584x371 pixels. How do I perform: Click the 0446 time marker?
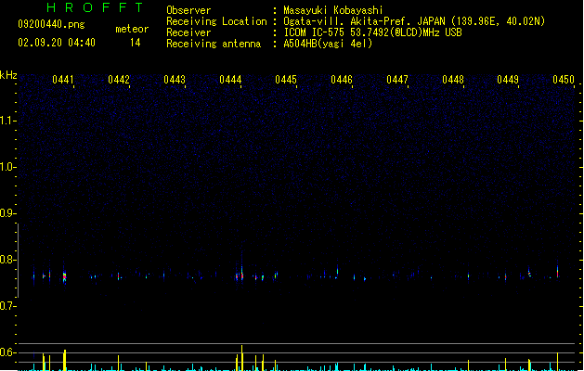pos(342,80)
